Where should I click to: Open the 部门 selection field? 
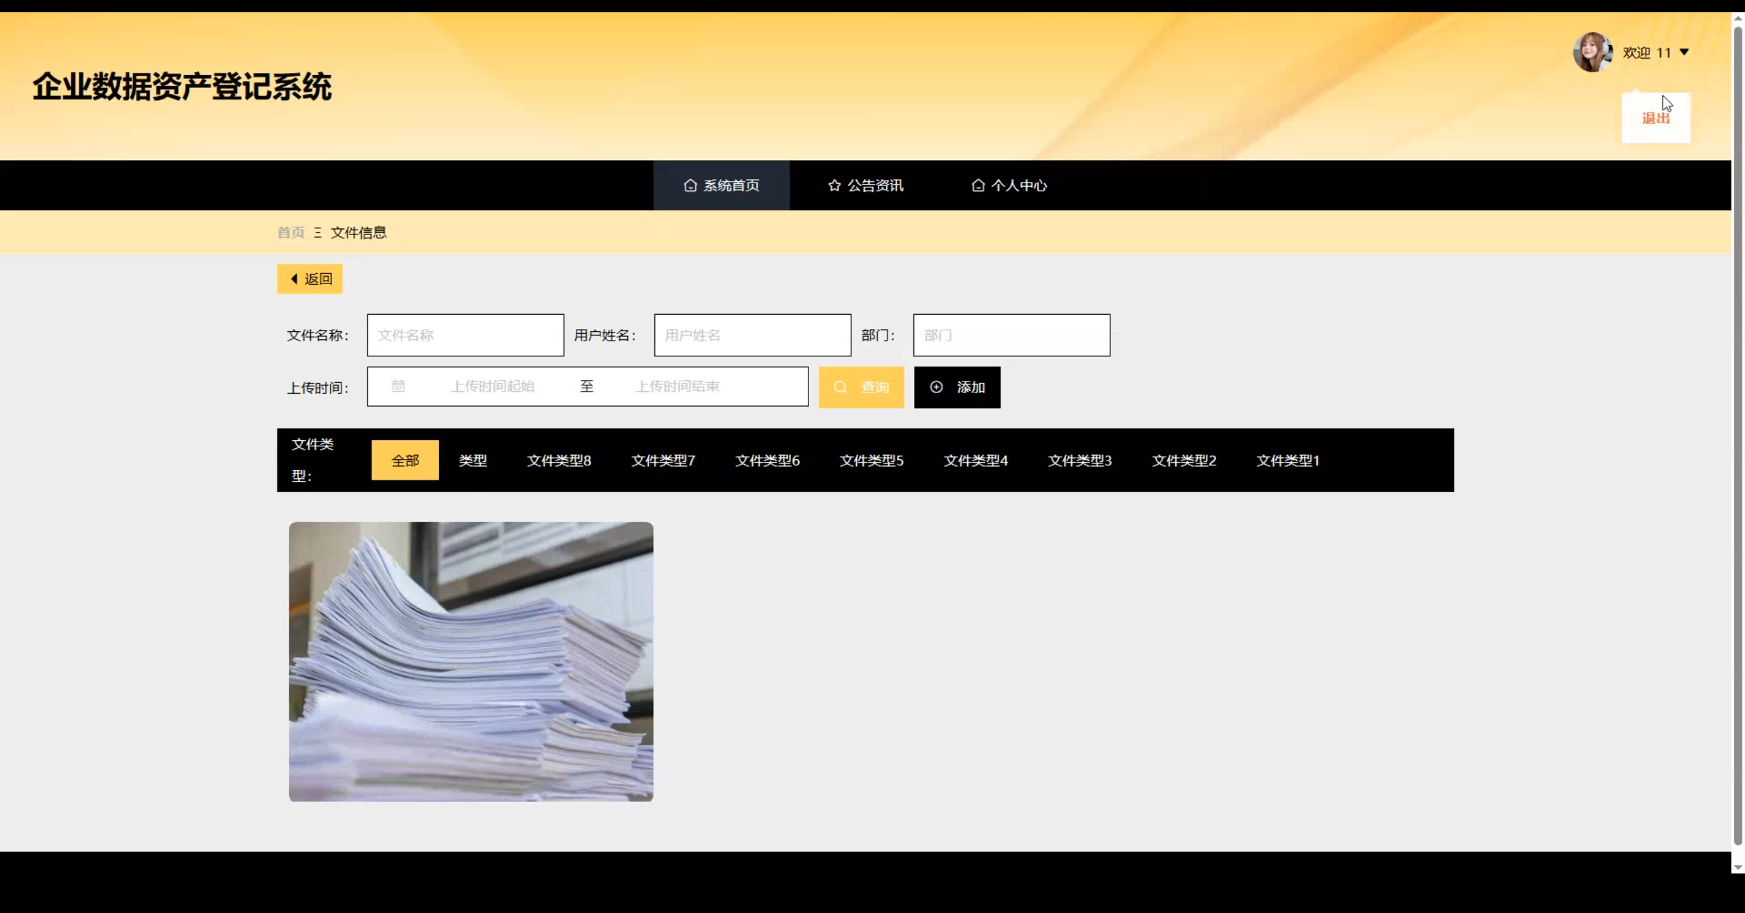(x=1011, y=335)
